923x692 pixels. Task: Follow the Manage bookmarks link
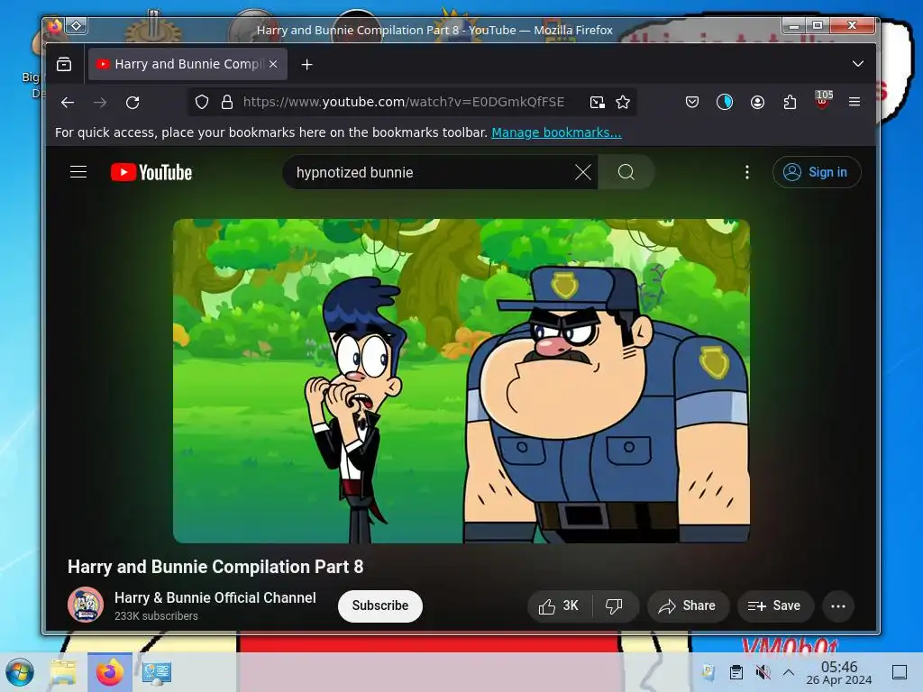tap(556, 132)
